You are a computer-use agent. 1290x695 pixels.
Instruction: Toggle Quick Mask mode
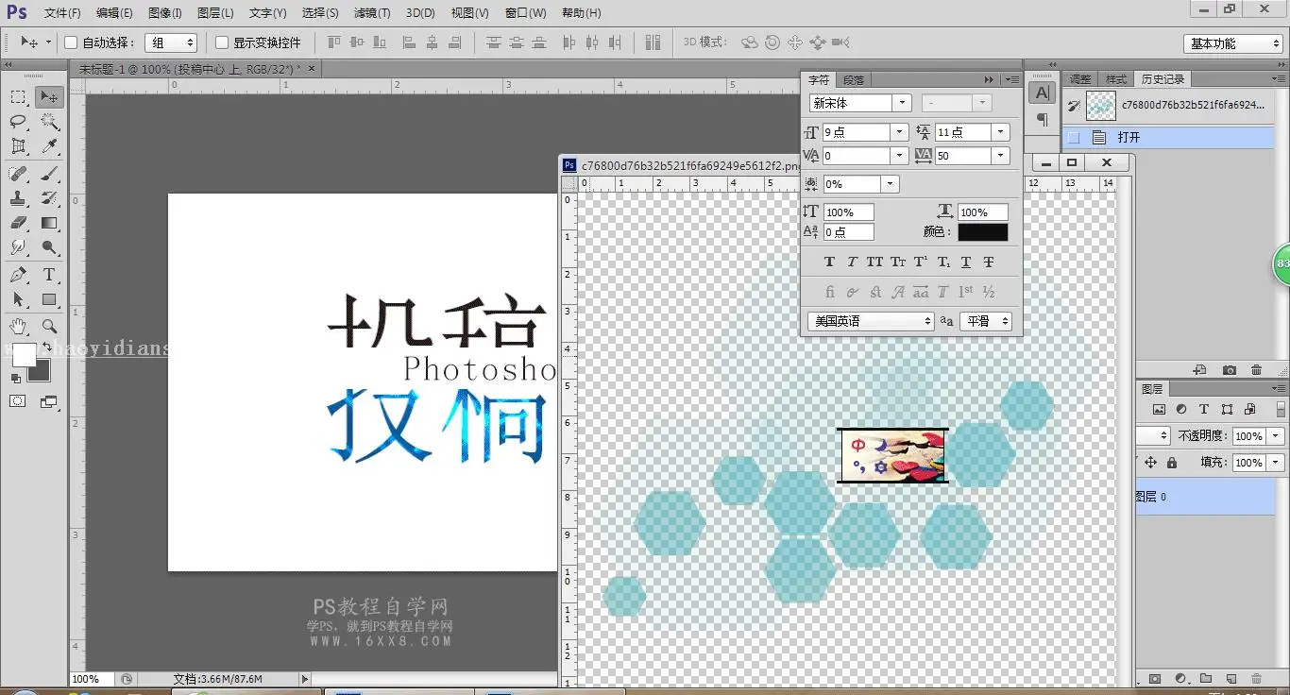[18, 401]
